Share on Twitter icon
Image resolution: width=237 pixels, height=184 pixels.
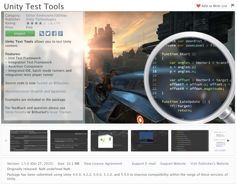point(48,33)
